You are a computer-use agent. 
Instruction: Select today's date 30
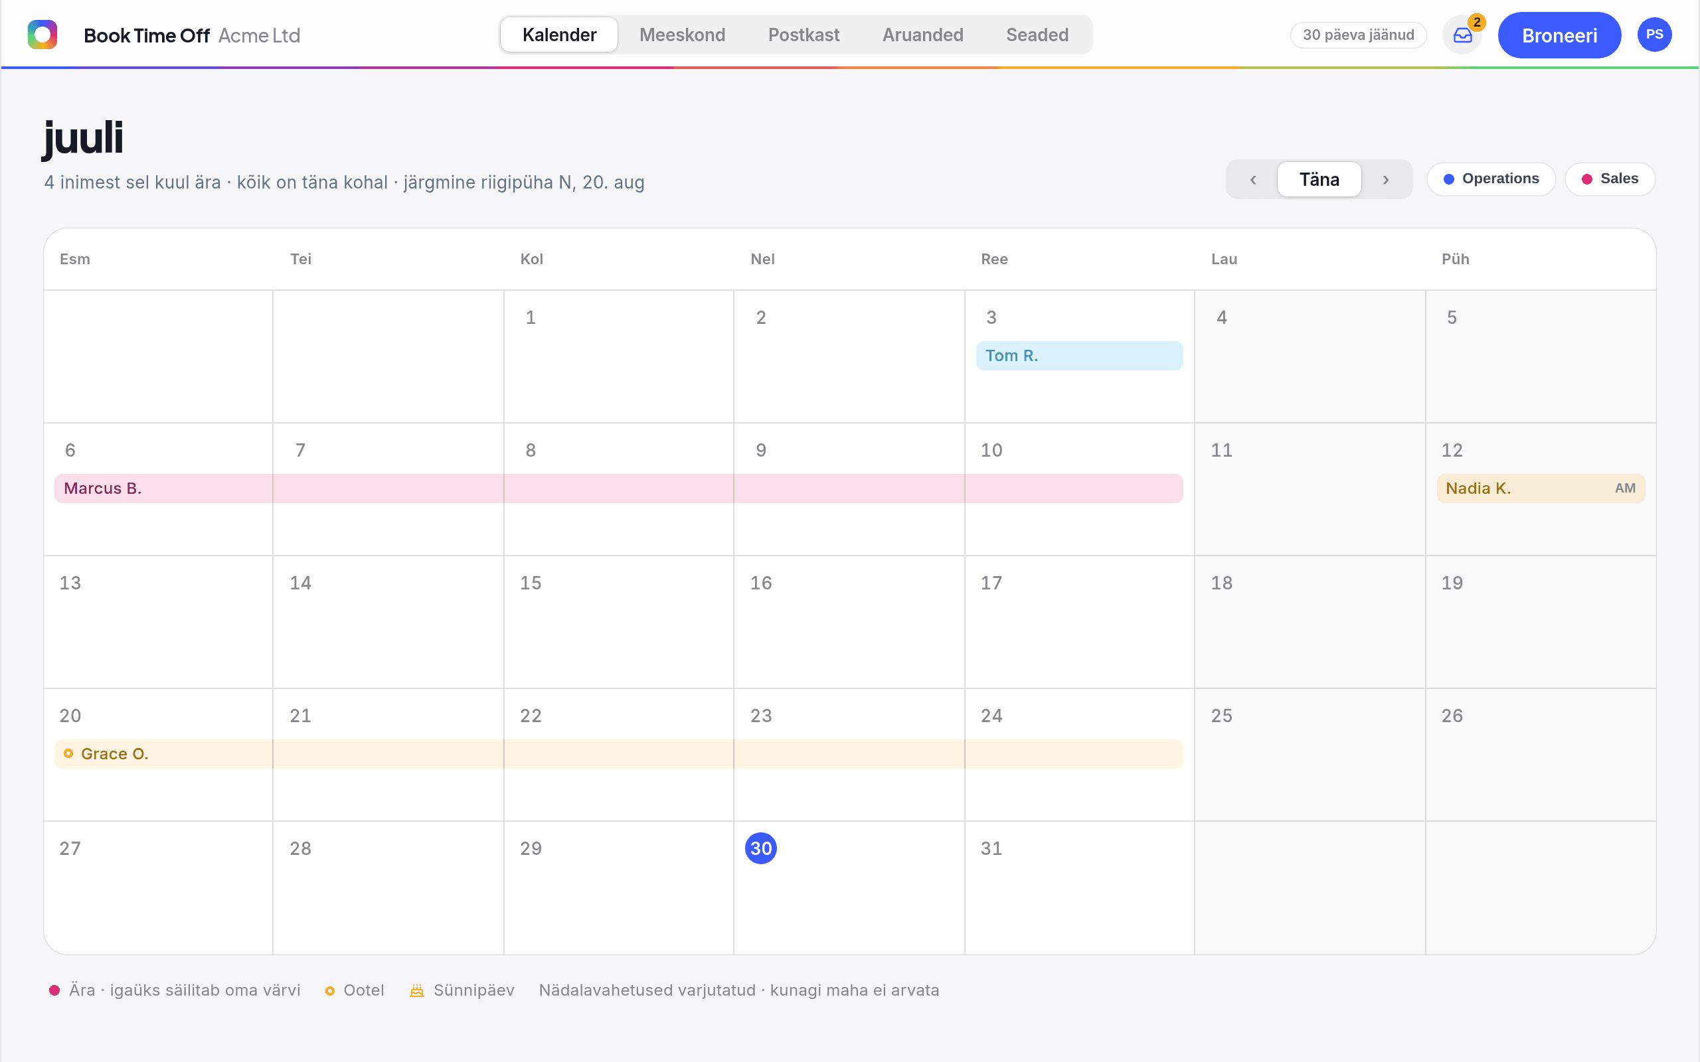pos(761,848)
